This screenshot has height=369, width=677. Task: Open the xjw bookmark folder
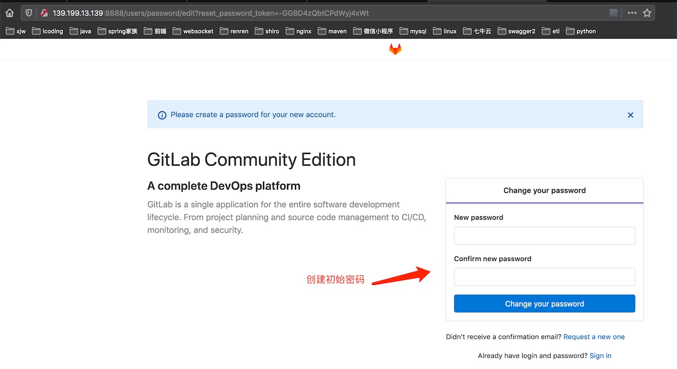click(x=16, y=31)
